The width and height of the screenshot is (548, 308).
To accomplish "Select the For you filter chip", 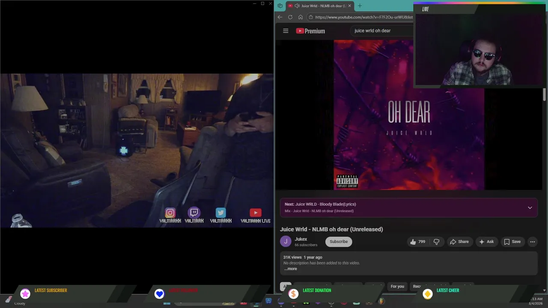I will point(397,286).
